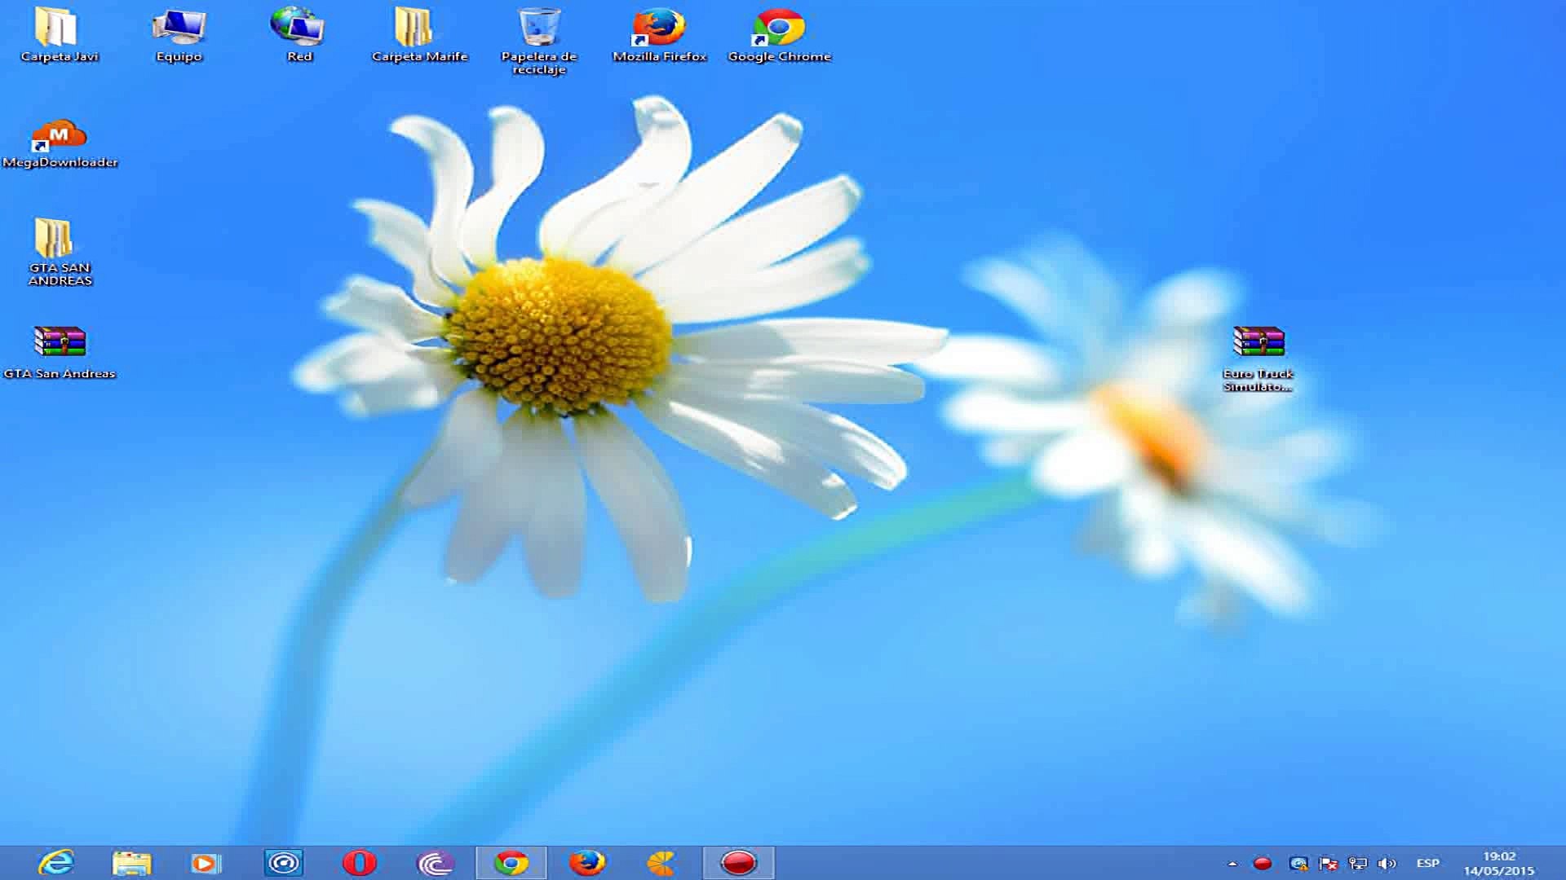Launch Opera browser from the taskbar

coord(359,862)
